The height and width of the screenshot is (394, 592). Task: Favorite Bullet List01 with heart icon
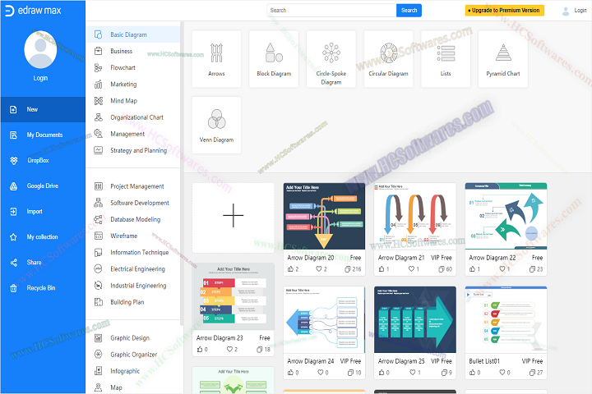(502, 373)
